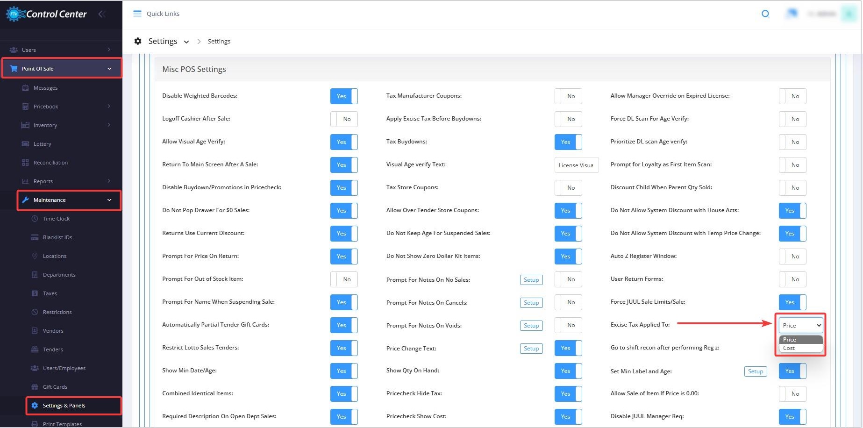Click the Vendors icon in sidebar
This screenshot has height=428, width=863.
pos(35,330)
